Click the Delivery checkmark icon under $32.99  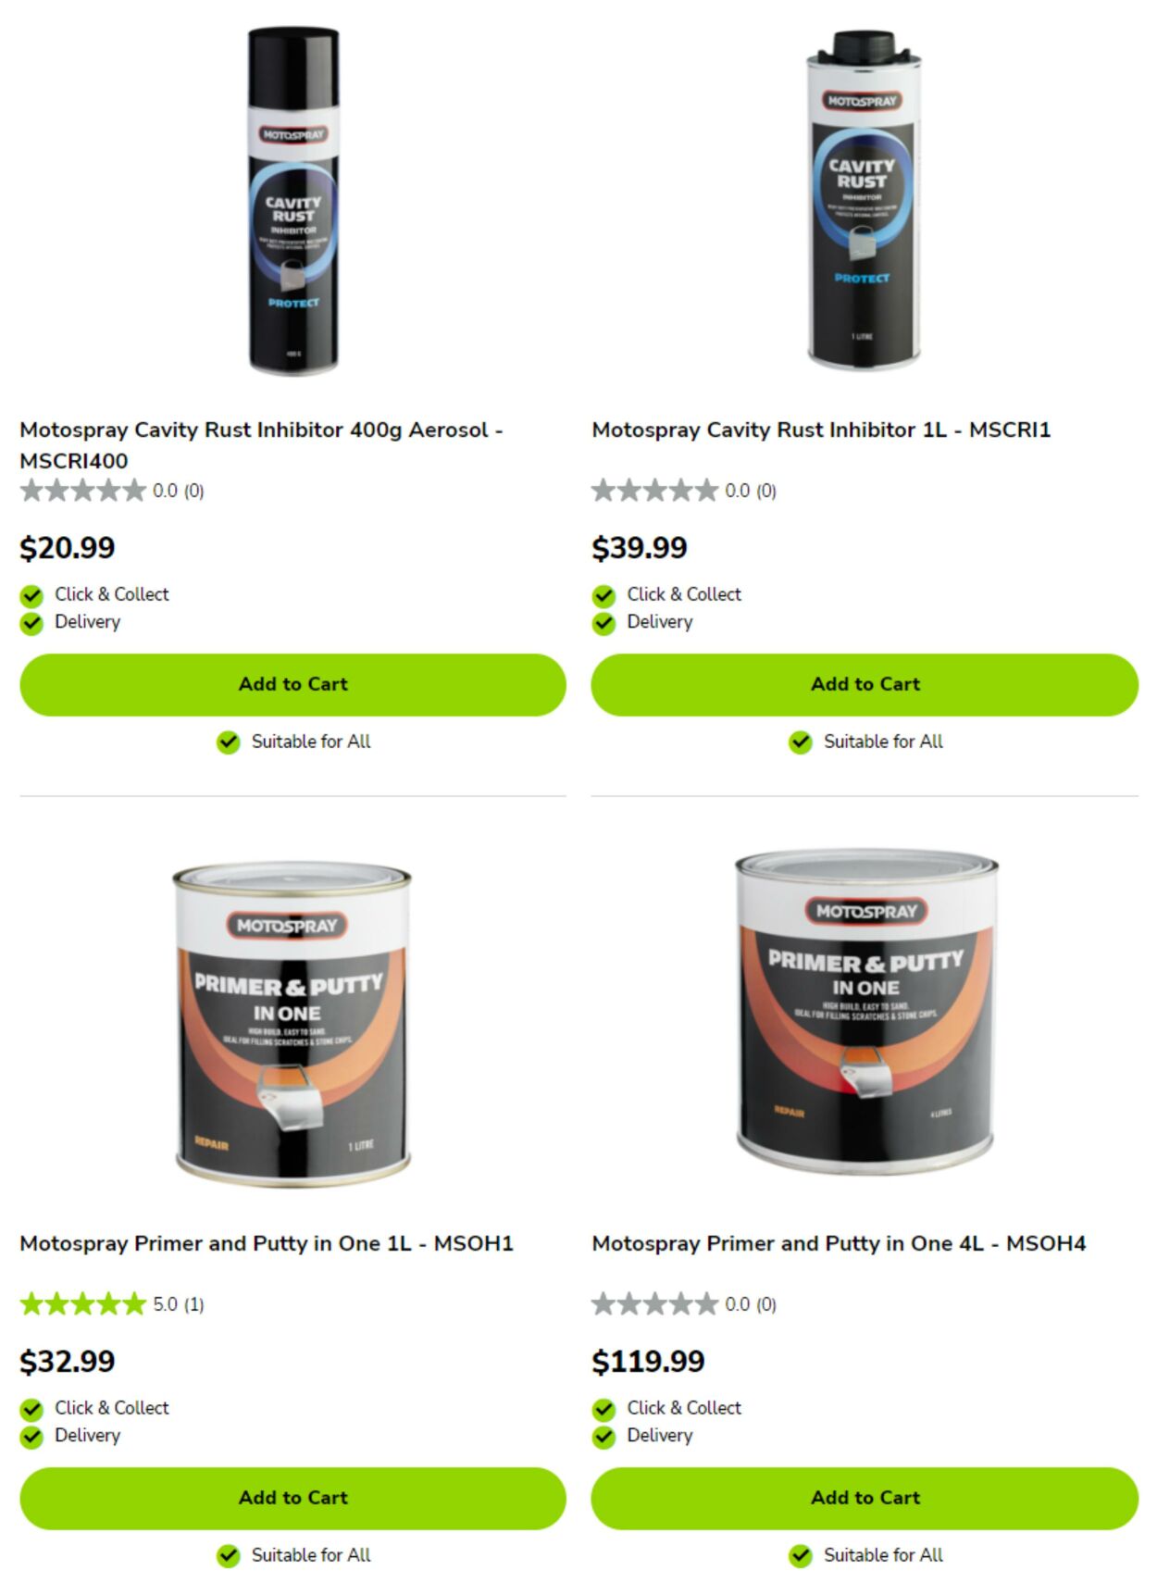click(x=31, y=1437)
